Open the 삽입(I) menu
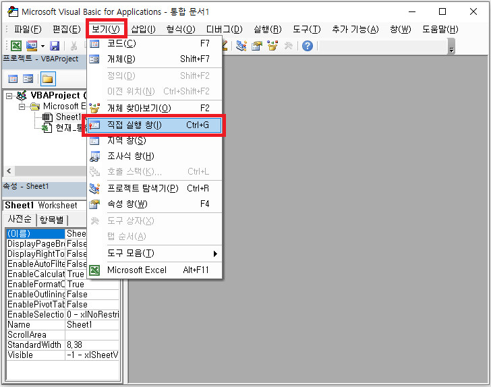This screenshot has width=491, height=387. coord(143,30)
